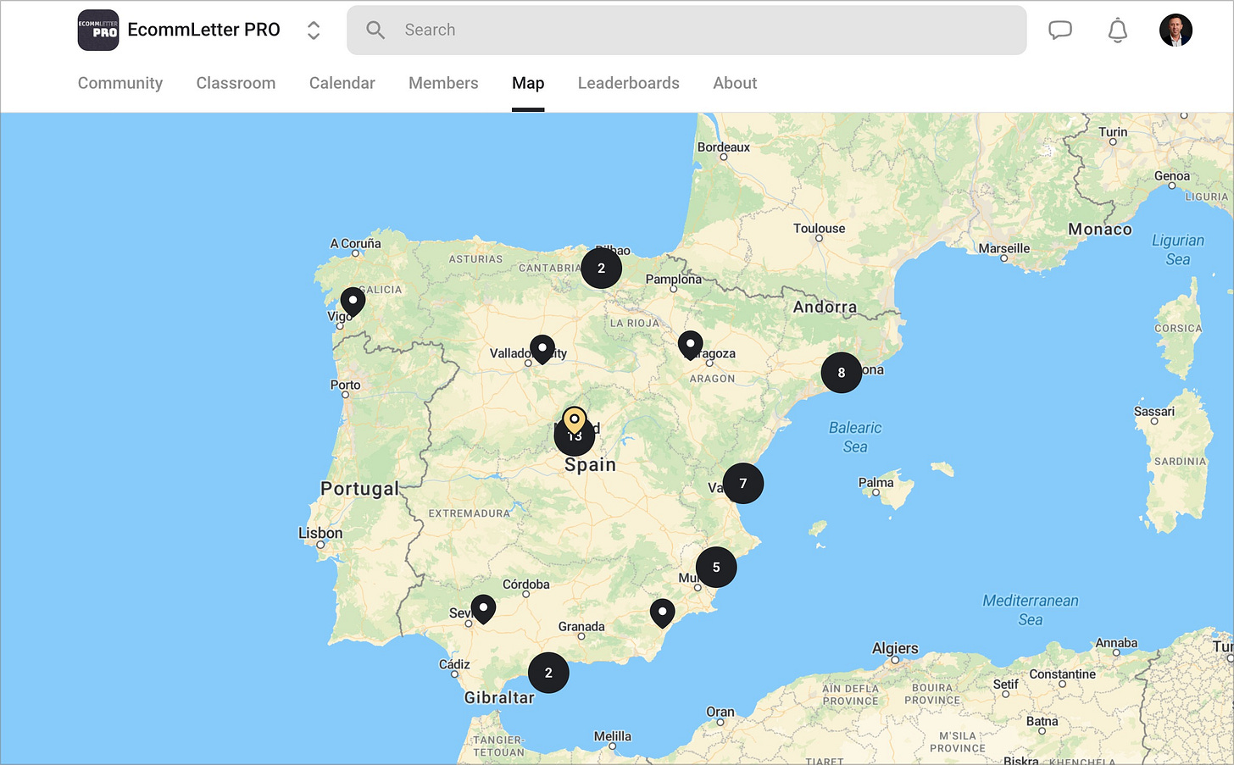1234x765 pixels.
Task: Open the About tab
Action: tap(735, 83)
